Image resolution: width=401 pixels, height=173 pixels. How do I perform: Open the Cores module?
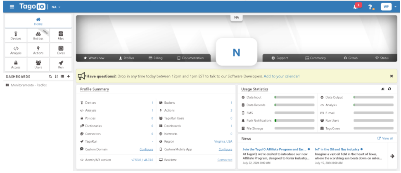61,50
